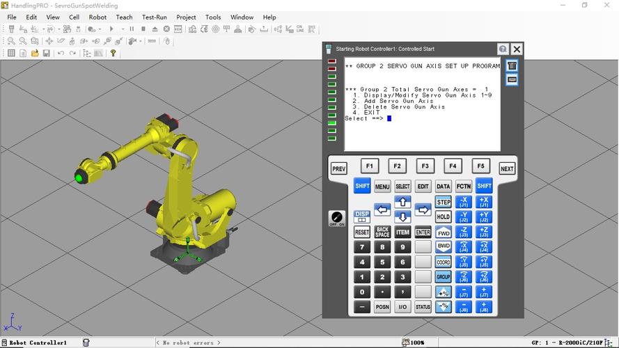The width and height of the screenshot is (619, 348).
Task: Click the pause toolbar button
Action: (132, 29)
